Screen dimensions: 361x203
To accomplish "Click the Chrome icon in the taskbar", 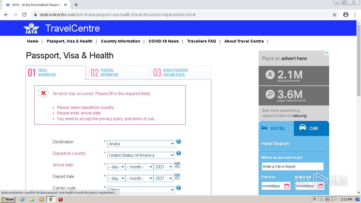I will coord(51,199).
